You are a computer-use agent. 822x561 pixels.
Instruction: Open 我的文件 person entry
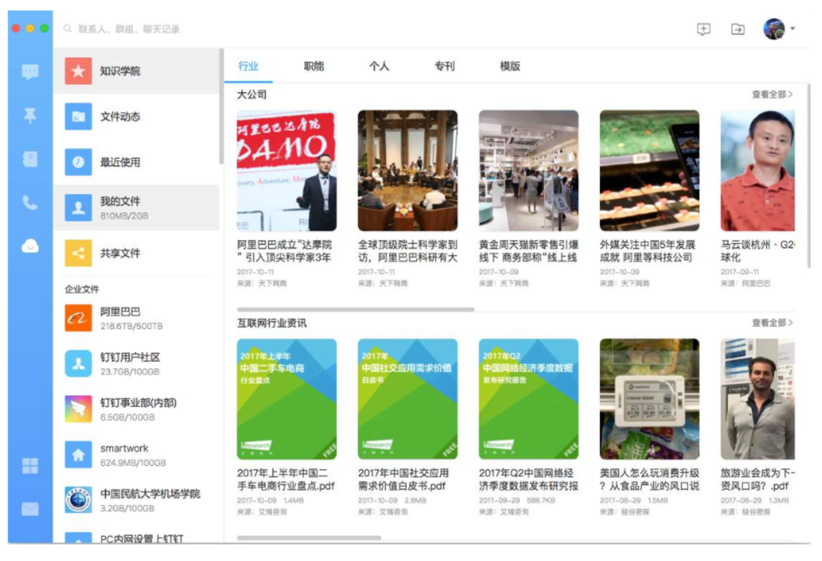coord(136,208)
